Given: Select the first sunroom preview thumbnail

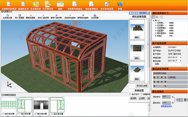Looking at the screenshot, I should coord(137,27).
